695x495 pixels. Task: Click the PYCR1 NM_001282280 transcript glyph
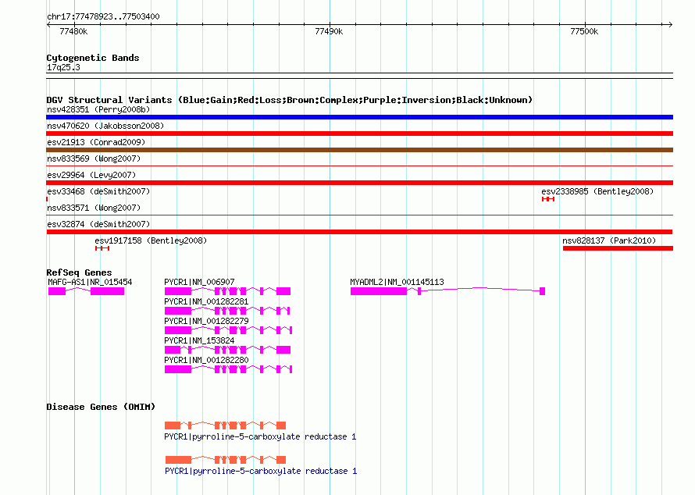point(228,369)
